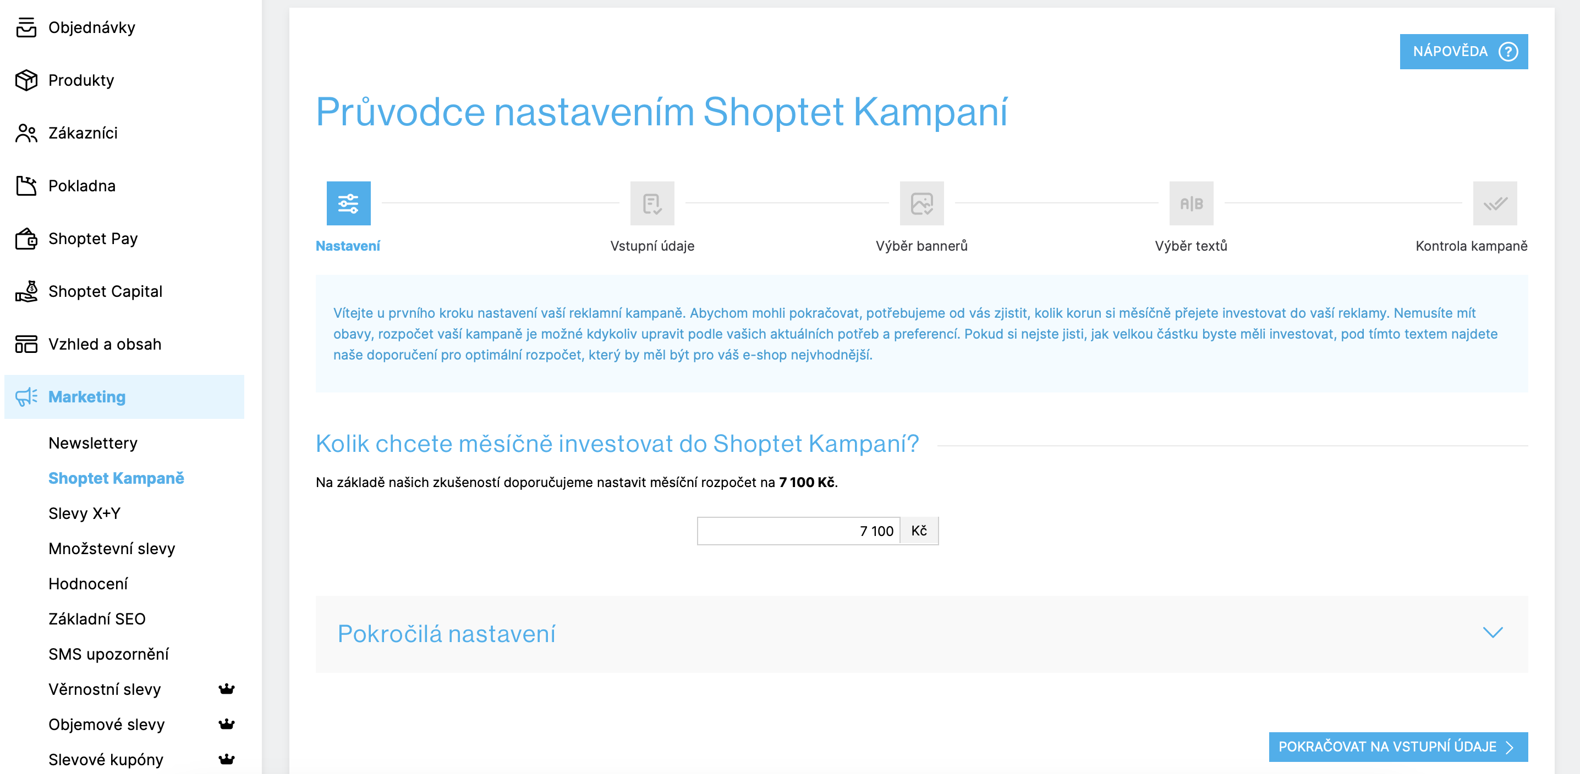The image size is (1580, 774).
Task: Click the Pokladna icon in sidebar
Action: click(26, 186)
